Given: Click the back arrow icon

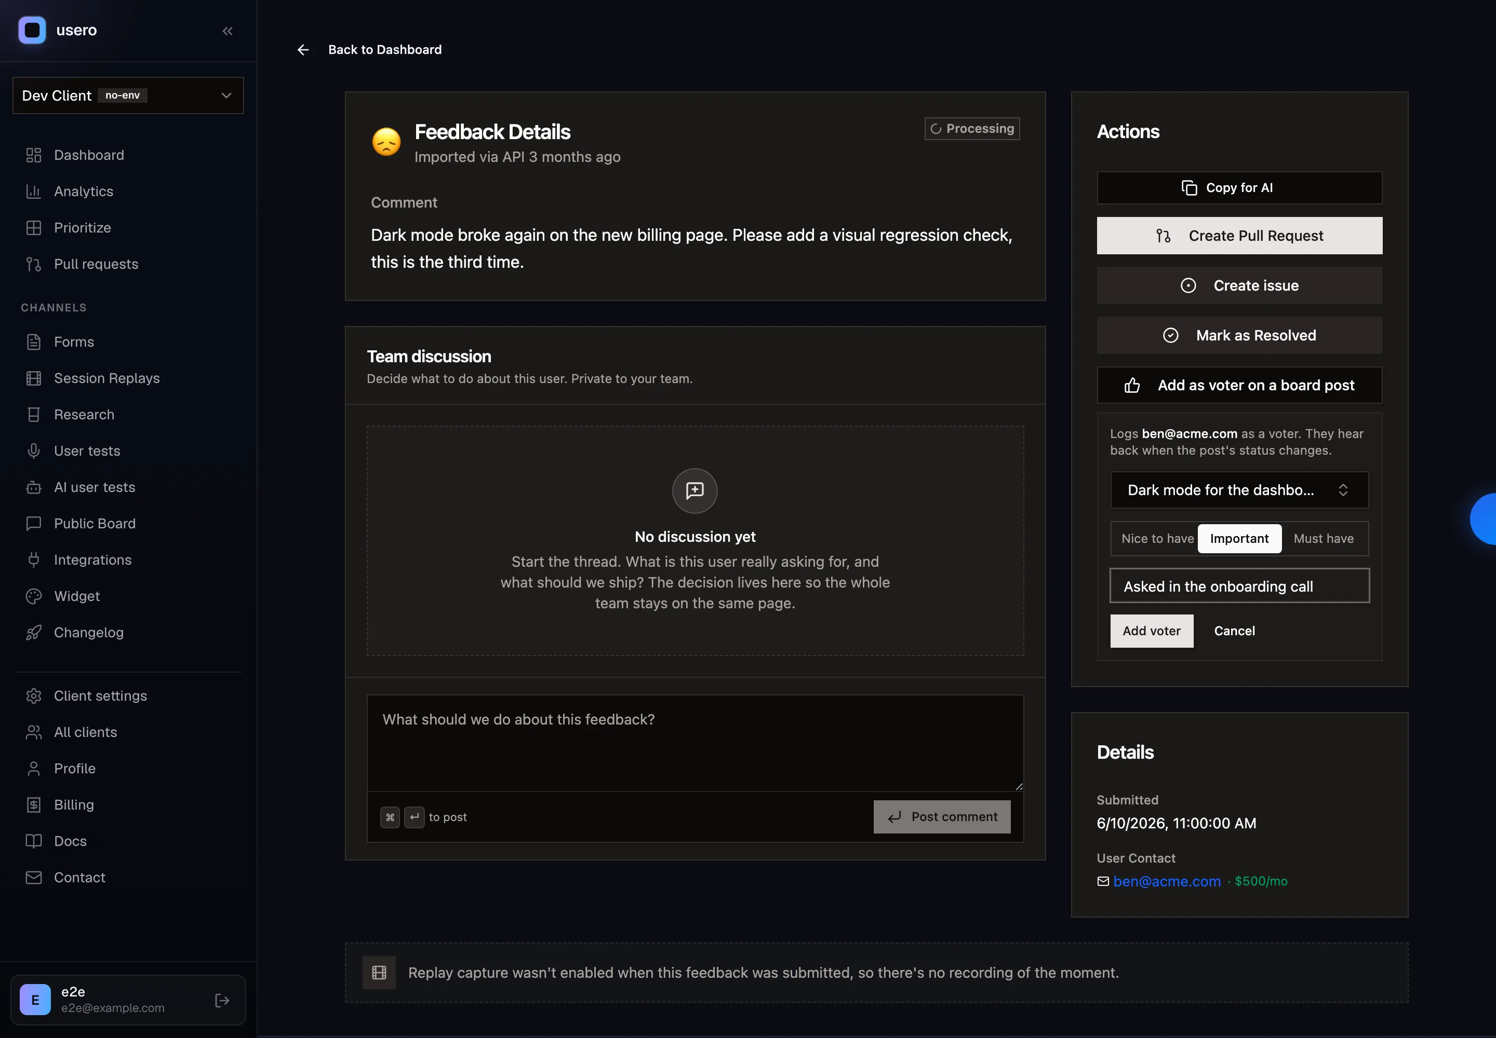Looking at the screenshot, I should (x=303, y=49).
